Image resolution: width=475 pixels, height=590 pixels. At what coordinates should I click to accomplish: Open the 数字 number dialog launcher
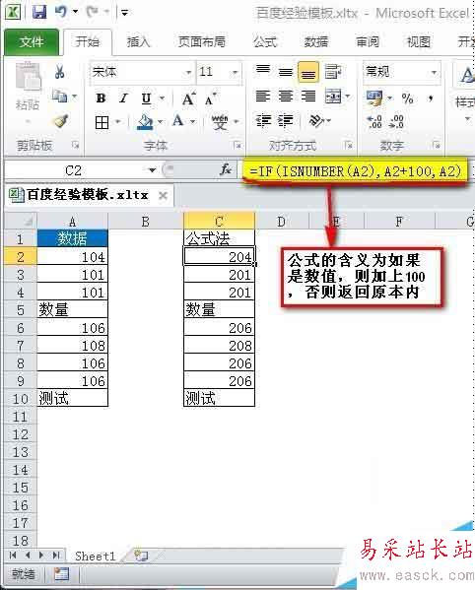436,145
